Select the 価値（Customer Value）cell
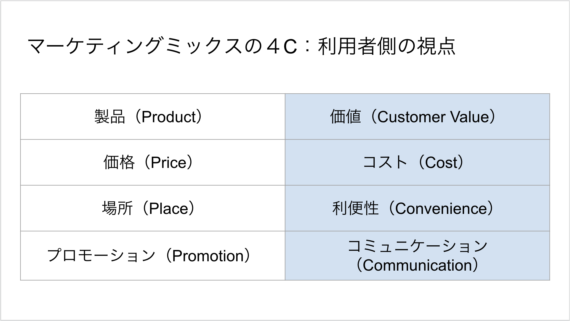This screenshot has width=570, height=321. click(417, 116)
